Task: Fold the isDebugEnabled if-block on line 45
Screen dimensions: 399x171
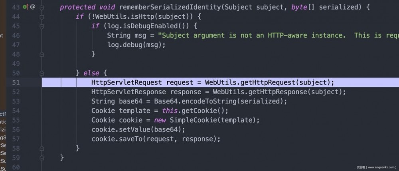Action: coord(42,26)
